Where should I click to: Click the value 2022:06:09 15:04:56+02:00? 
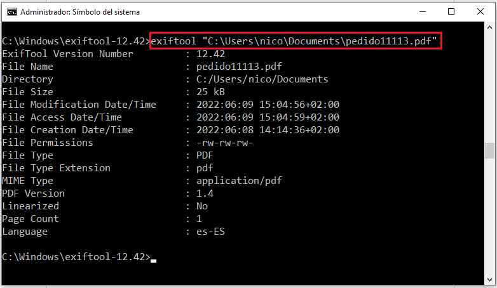tap(268, 105)
